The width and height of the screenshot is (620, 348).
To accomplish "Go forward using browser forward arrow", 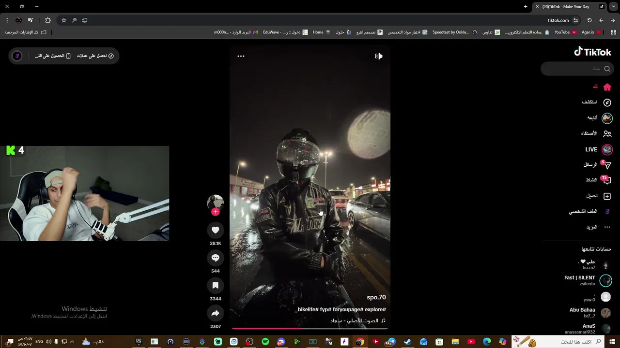I will pos(601,20).
